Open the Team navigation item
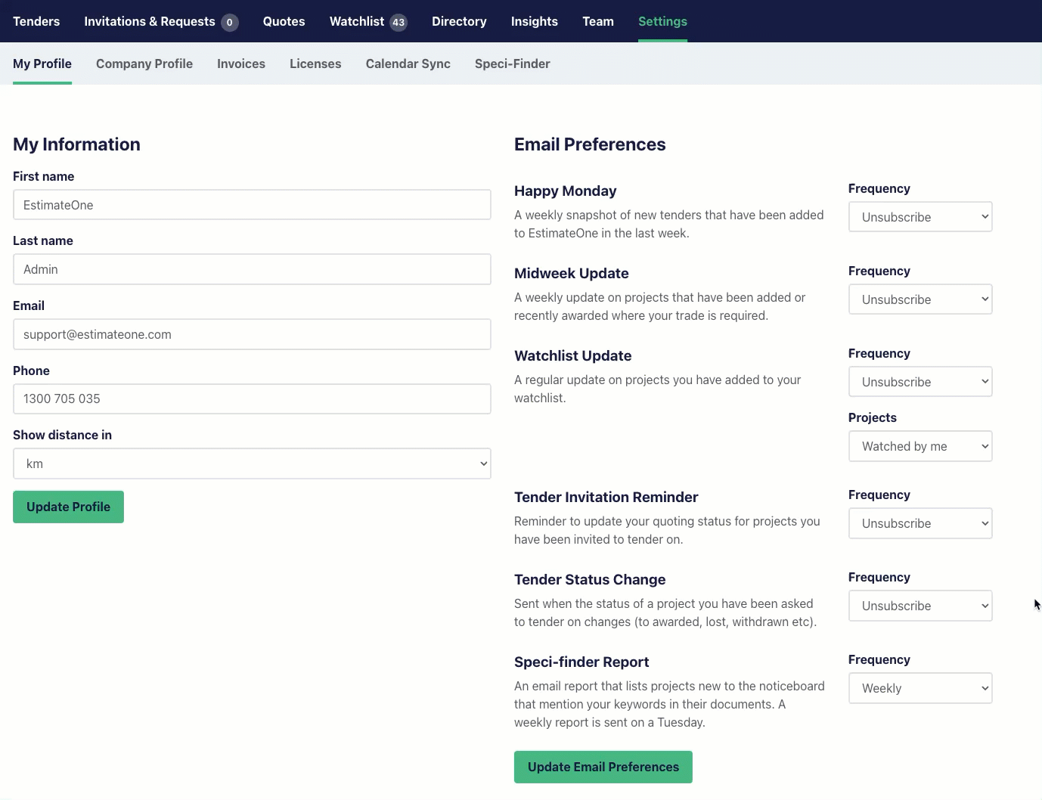The width and height of the screenshot is (1042, 800). click(x=598, y=21)
